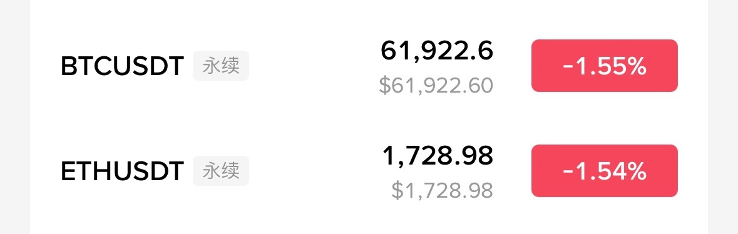Toggle ETHUSDT red percentage display mode
The width and height of the screenshot is (738, 234).
tap(604, 171)
